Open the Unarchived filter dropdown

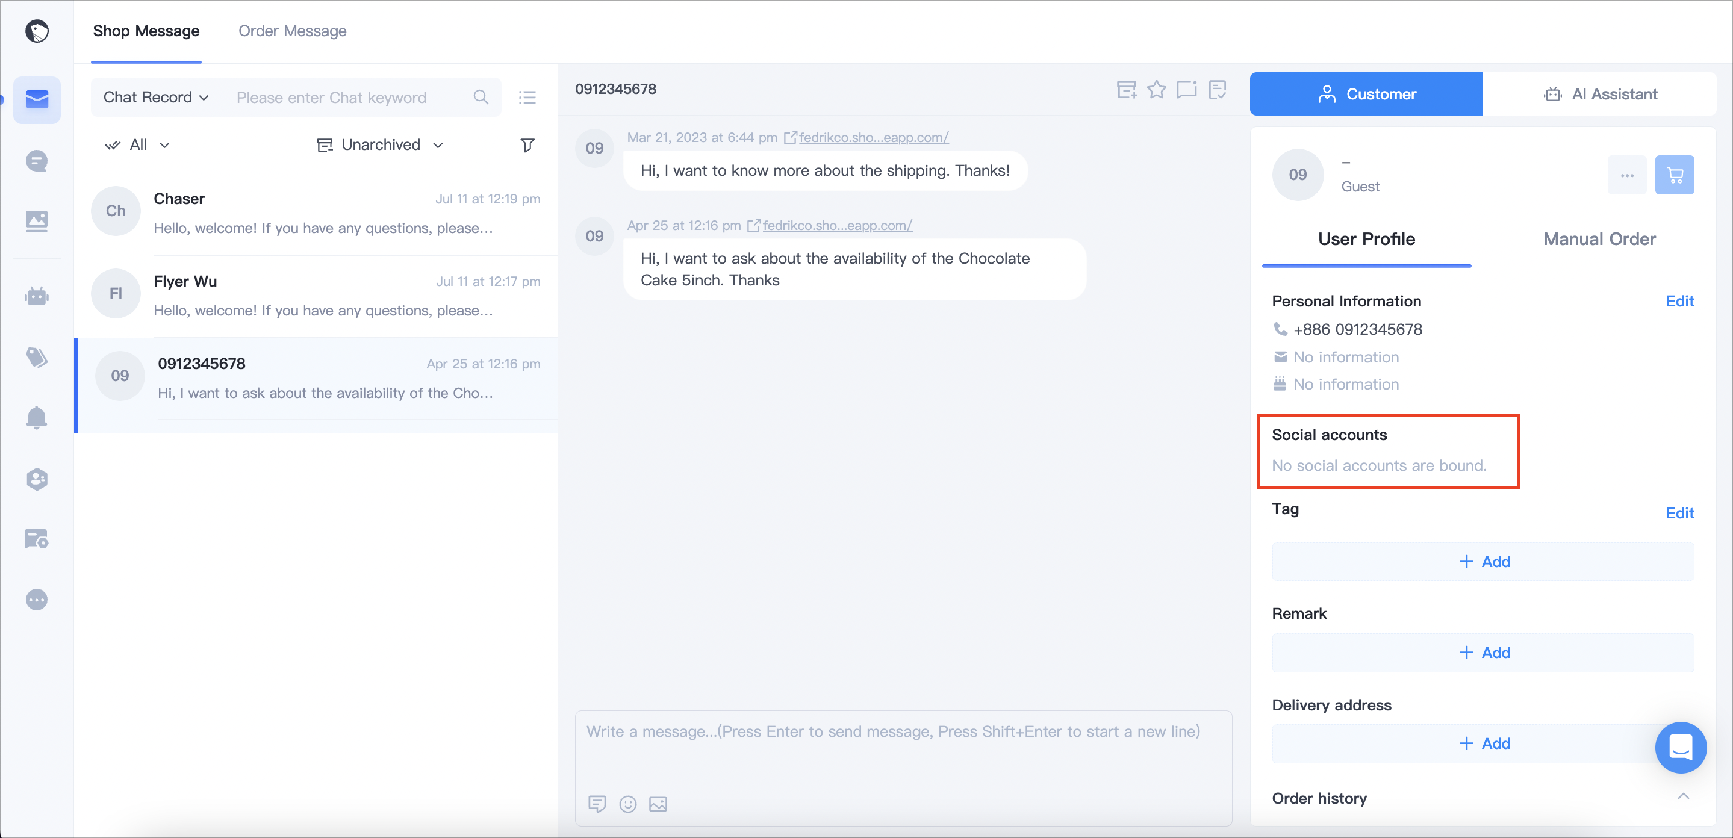[380, 145]
